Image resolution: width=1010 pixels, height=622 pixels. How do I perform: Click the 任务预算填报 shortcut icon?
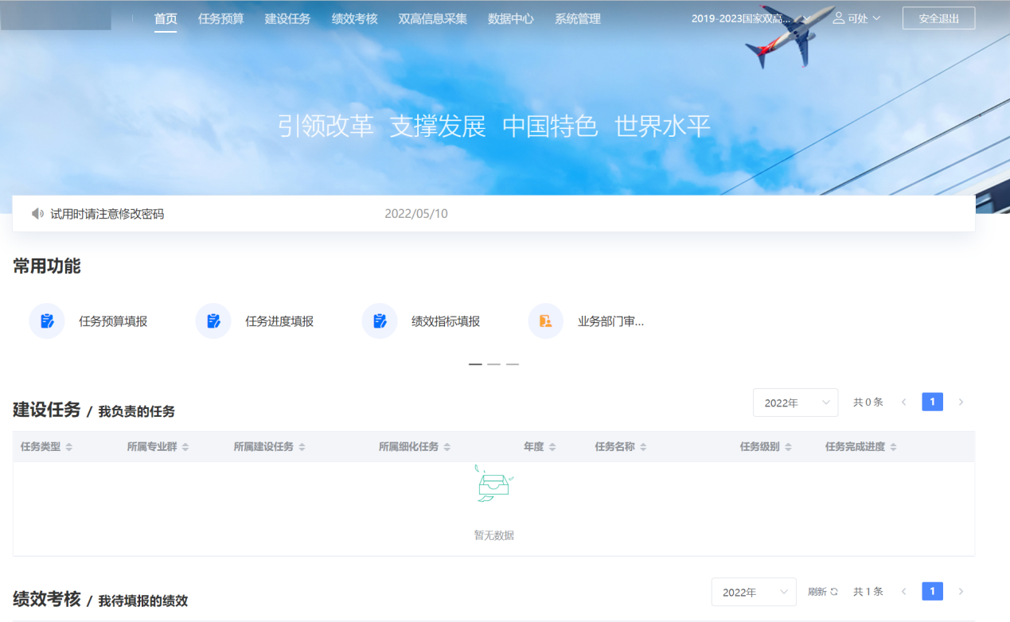coord(47,321)
